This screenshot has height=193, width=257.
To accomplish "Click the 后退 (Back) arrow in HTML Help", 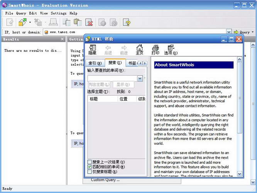I will point(108,50).
